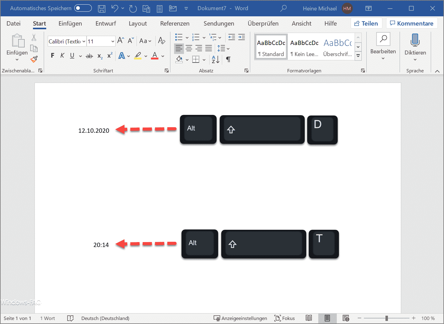Screen dimensions: 444x324
Task: Undo the last action
Action: [x=115, y=8]
